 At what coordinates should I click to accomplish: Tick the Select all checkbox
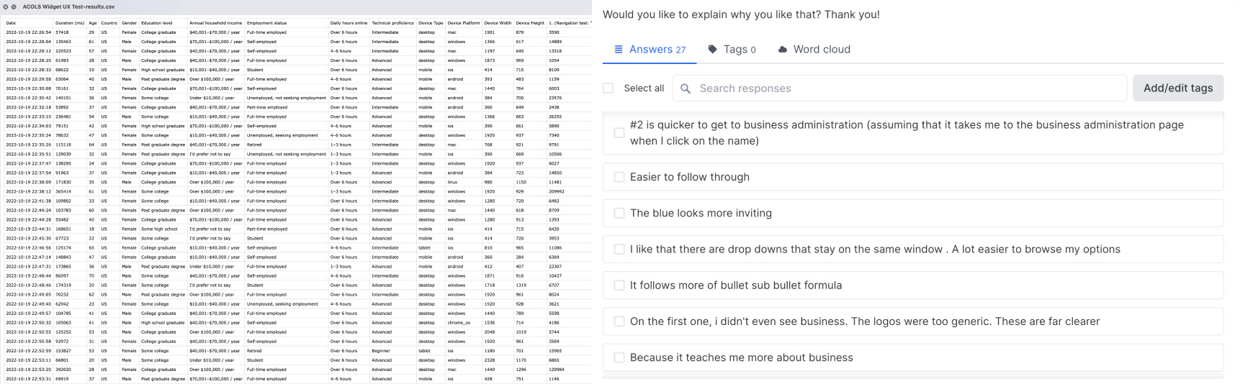608,88
